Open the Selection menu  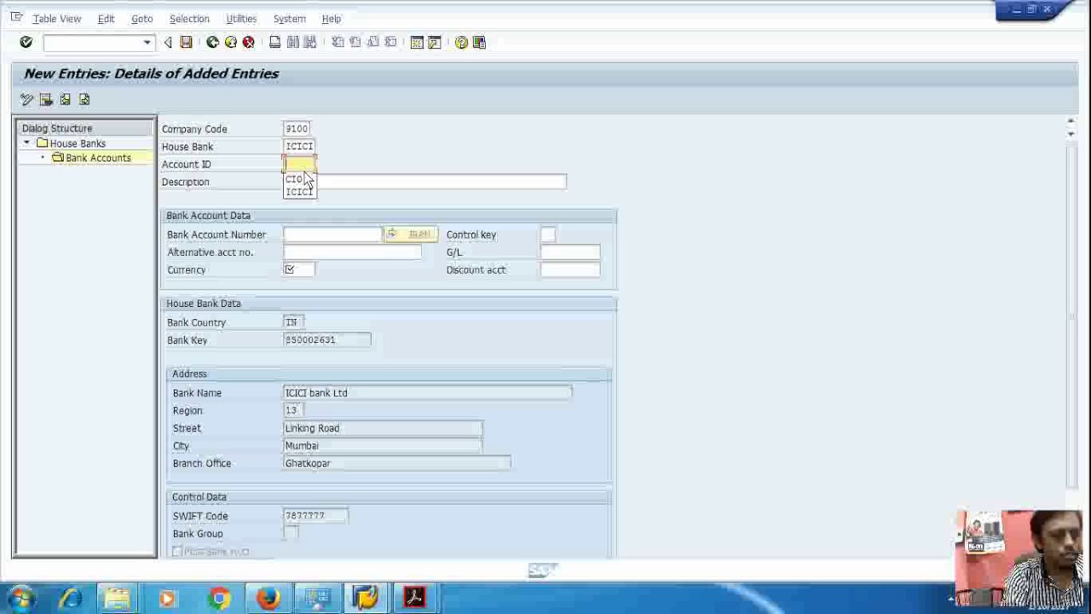tap(189, 19)
